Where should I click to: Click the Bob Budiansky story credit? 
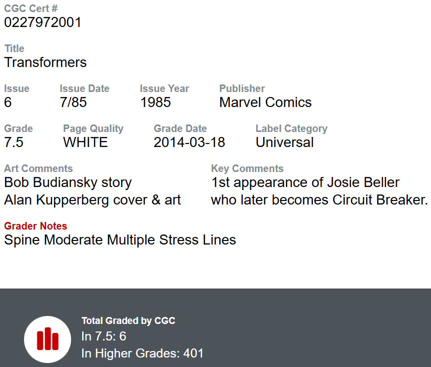coord(68,182)
